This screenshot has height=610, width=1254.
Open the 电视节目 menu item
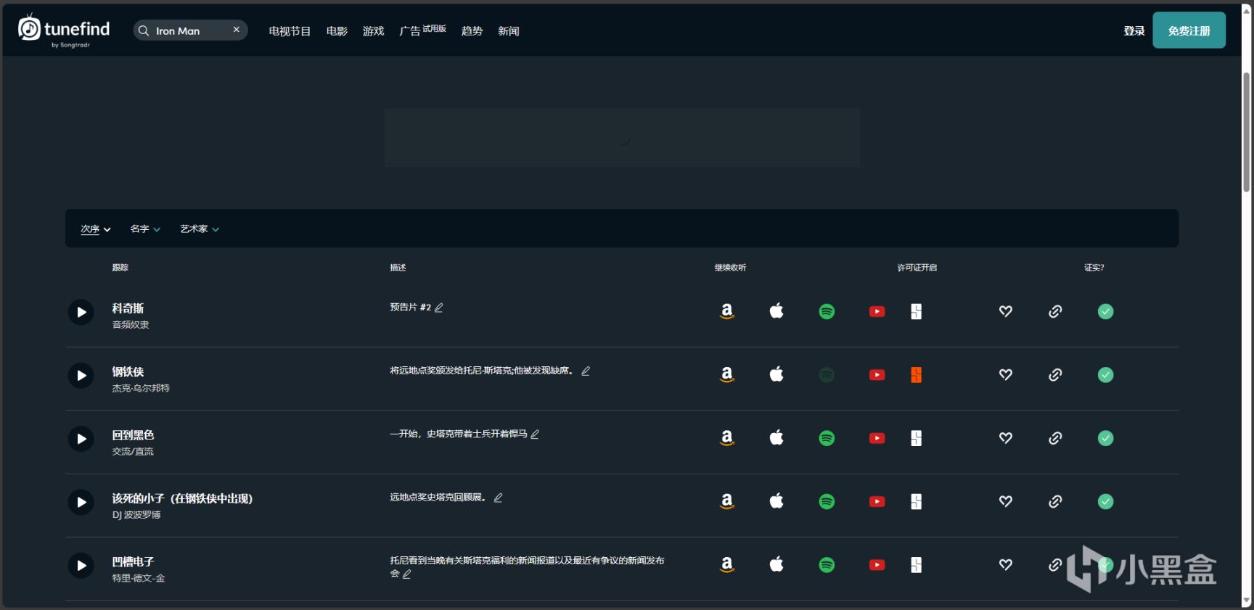pyautogui.click(x=290, y=31)
